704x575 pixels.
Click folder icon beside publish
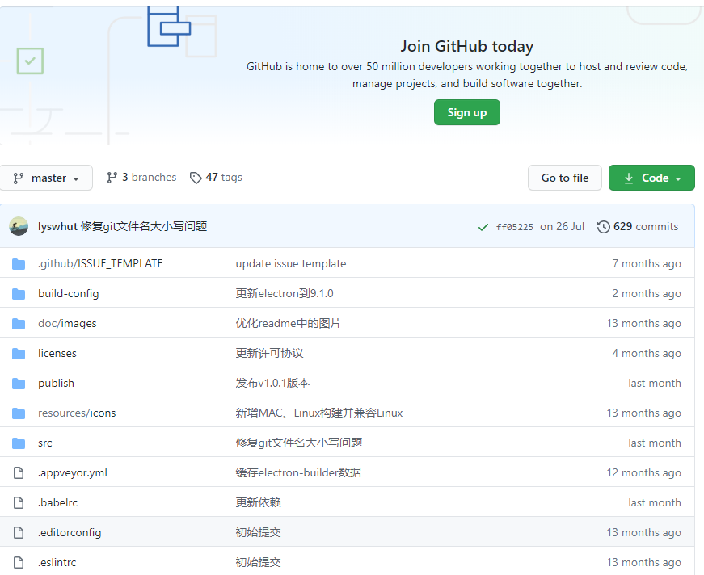point(19,384)
